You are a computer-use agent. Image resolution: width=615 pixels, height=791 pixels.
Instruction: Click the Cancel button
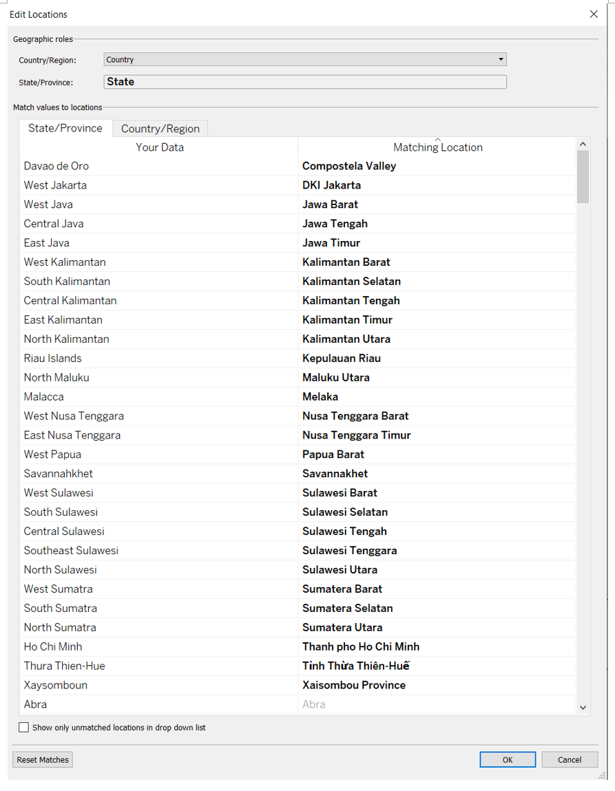(569, 759)
